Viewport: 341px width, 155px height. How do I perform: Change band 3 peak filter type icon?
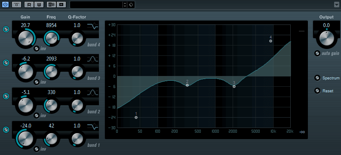[93, 59]
